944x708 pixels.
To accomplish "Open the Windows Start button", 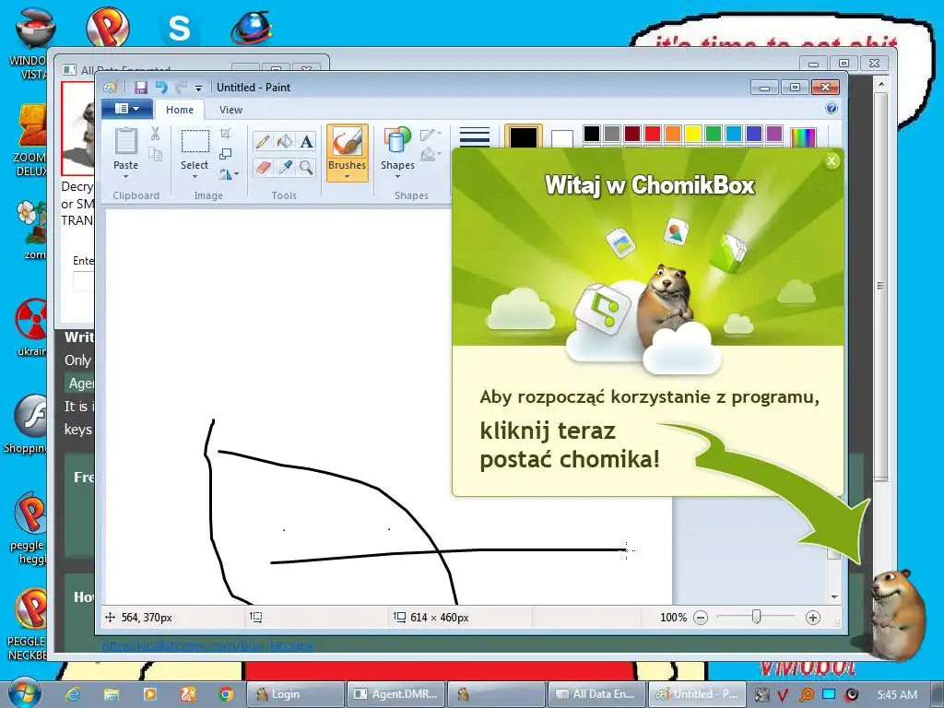I will [23, 692].
